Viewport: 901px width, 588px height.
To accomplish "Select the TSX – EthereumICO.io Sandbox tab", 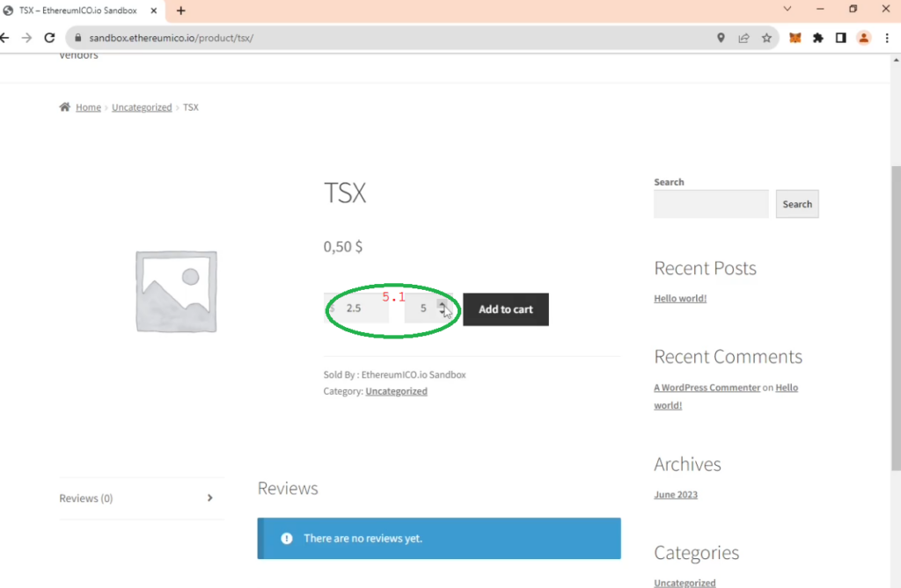I will pos(79,11).
